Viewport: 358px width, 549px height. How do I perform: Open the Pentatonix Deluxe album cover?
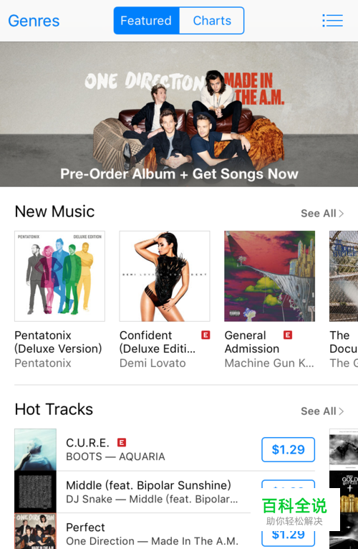pos(59,276)
